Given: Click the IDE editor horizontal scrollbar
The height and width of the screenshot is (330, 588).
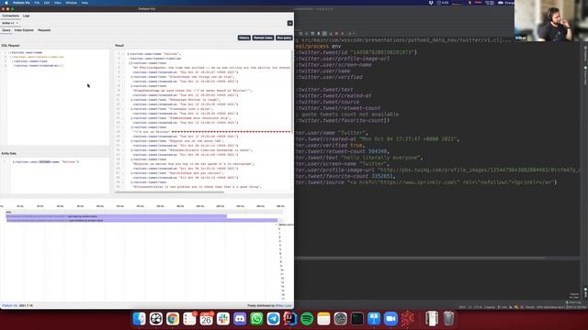Looking at the screenshot, I should [x=420, y=258].
